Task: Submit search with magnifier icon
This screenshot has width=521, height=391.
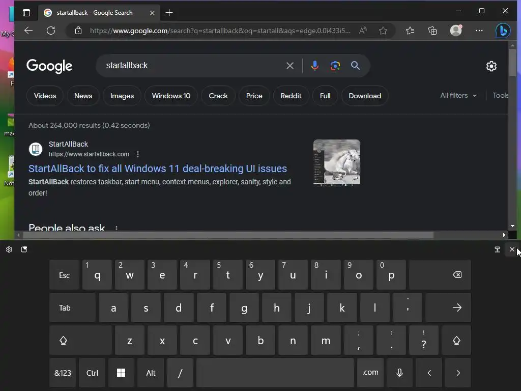Action: point(355,66)
